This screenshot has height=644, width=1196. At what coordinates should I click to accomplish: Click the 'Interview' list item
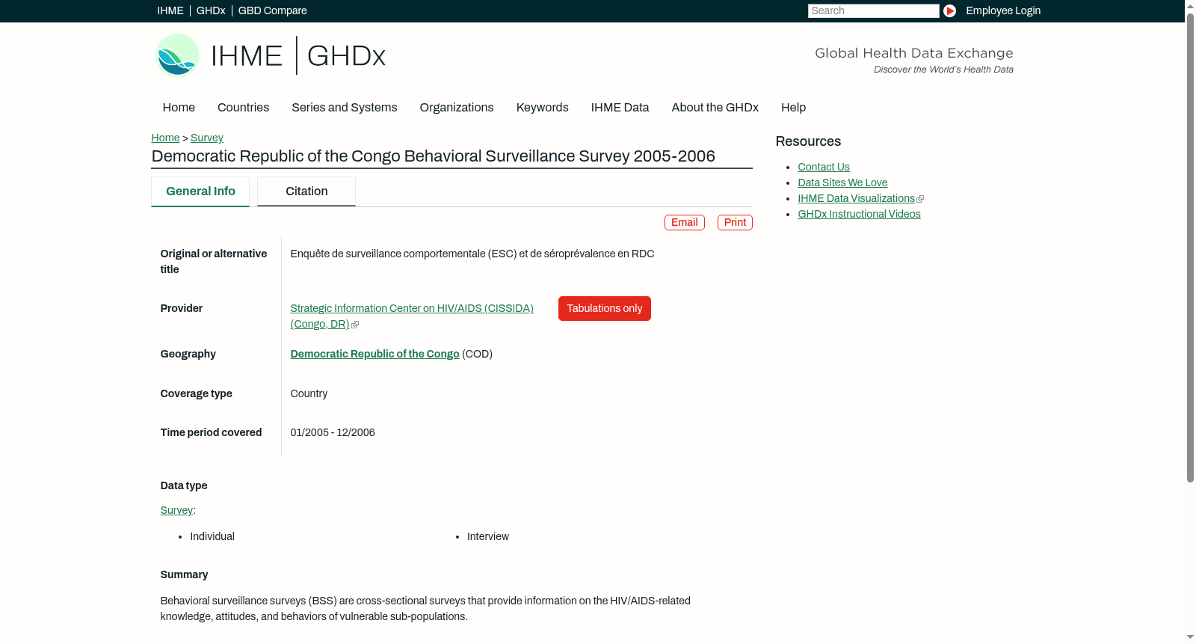point(488,537)
